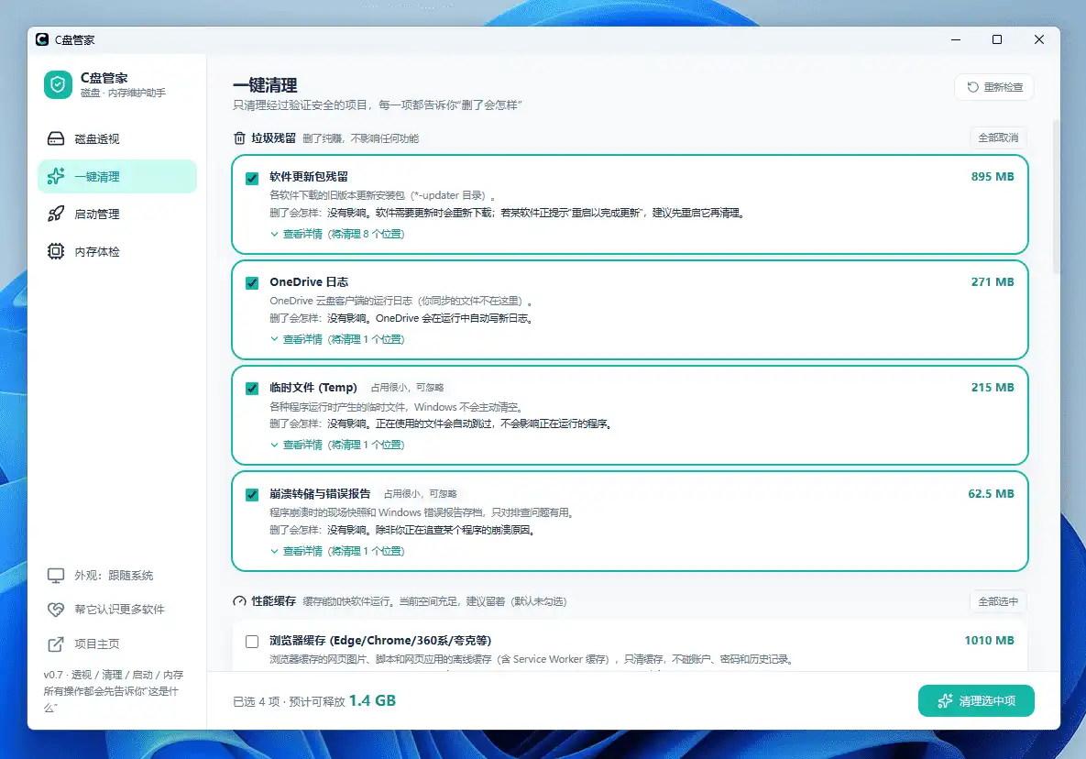Click the 清理选中项 button
The image size is (1086, 759).
pyautogui.click(x=976, y=701)
